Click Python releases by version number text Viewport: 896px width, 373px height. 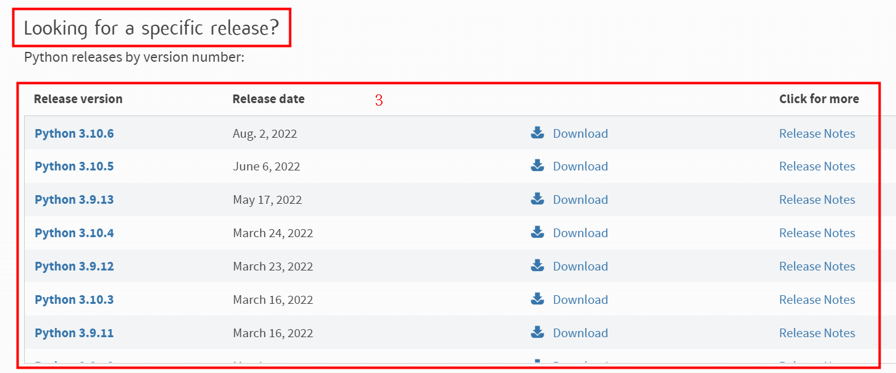point(134,58)
